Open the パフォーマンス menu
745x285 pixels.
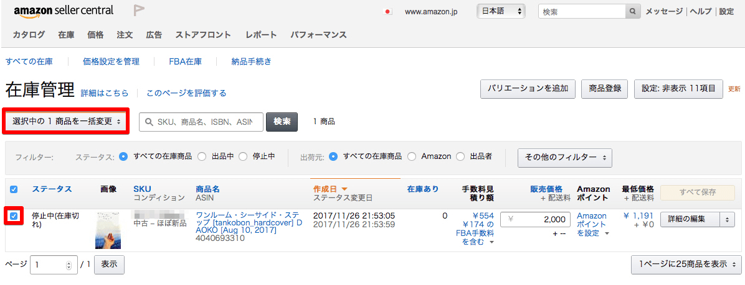[318, 35]
